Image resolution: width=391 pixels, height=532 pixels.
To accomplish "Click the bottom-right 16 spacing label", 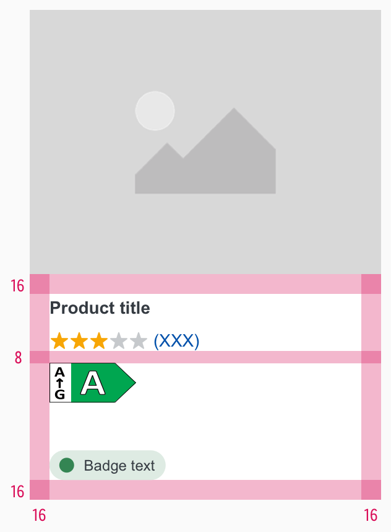I will click(371, 515).
